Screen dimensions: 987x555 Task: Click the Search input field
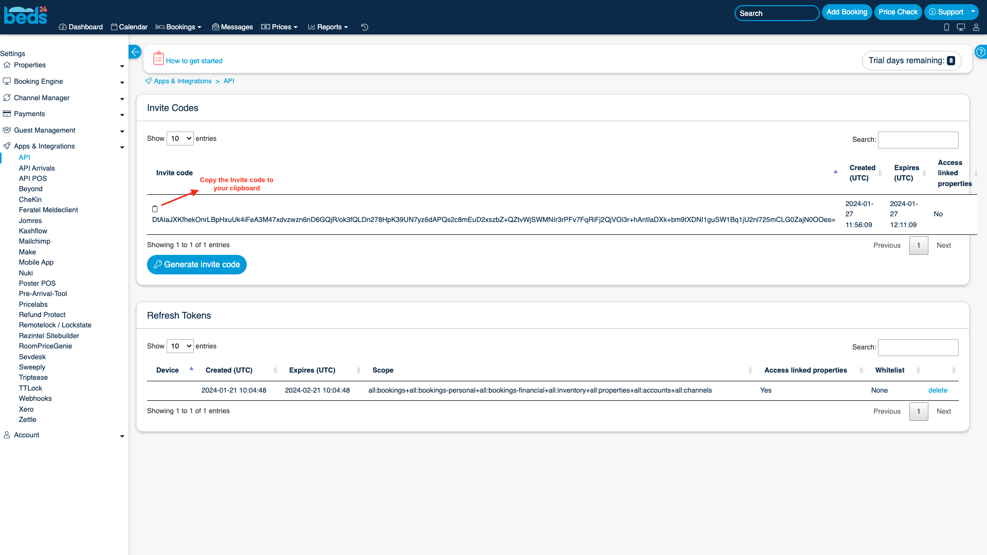click(776, 13)
